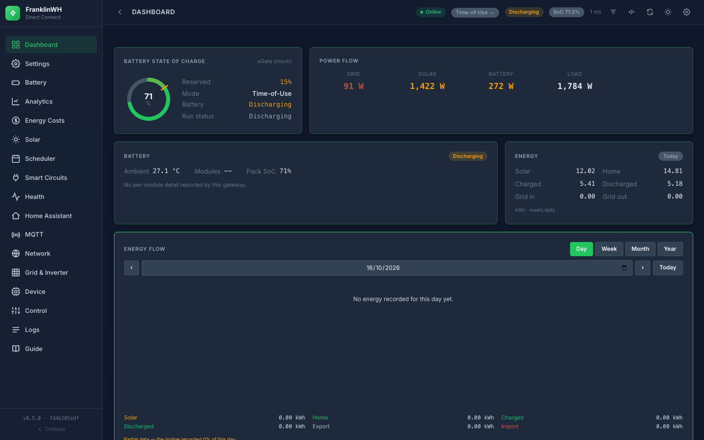Viewport: 704px width, 440px height.
Task: Open the Device chip icon
Action: coord(16,292)
